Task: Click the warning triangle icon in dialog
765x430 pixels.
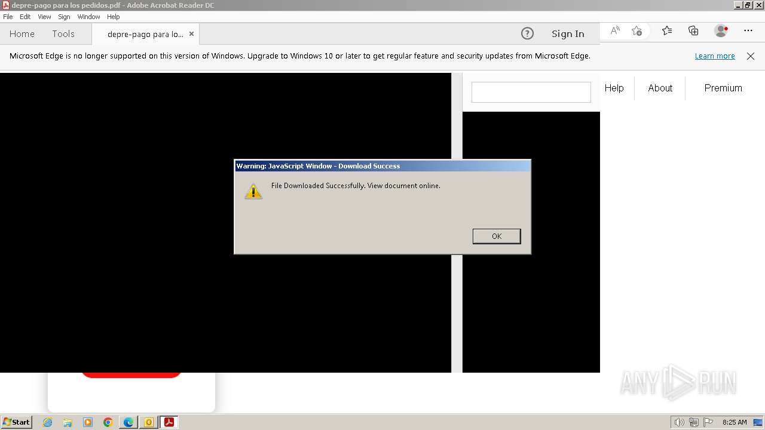Action: point(253,191)
